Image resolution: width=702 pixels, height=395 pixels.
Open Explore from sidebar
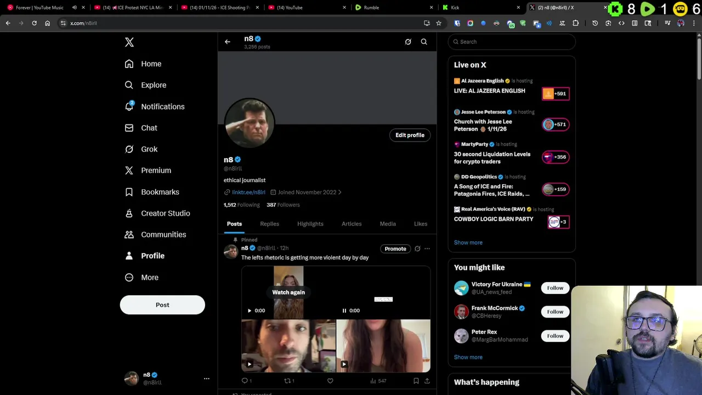tap(145, 85)
